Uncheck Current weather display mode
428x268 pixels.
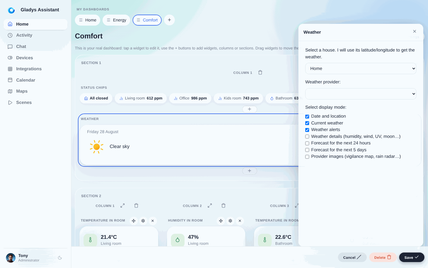307,123
